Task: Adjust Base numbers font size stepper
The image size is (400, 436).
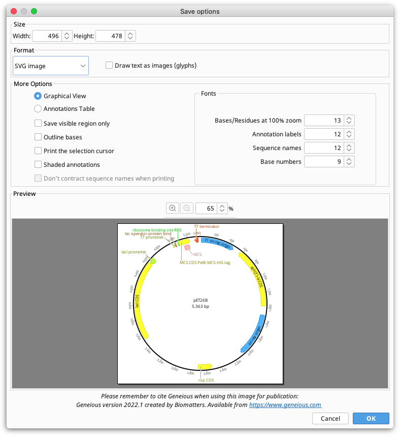Action: click(x=349, y=162)
